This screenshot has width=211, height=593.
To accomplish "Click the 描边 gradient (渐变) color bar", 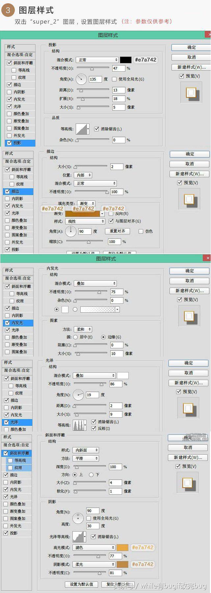I will coord(83,214).
